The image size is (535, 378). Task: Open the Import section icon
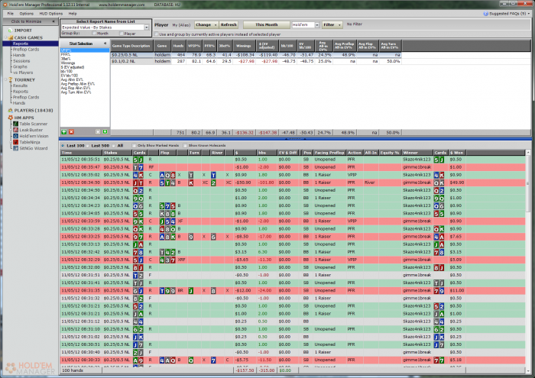pyautogui.click(x=10, y=31)
